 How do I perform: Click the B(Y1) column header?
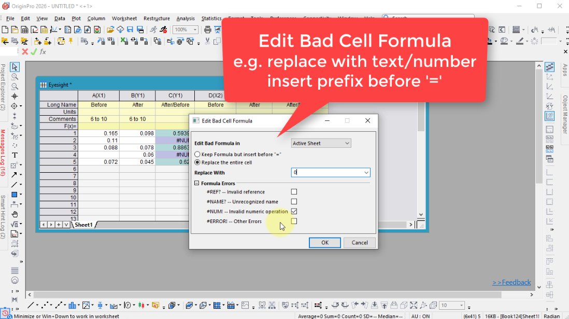137,95
